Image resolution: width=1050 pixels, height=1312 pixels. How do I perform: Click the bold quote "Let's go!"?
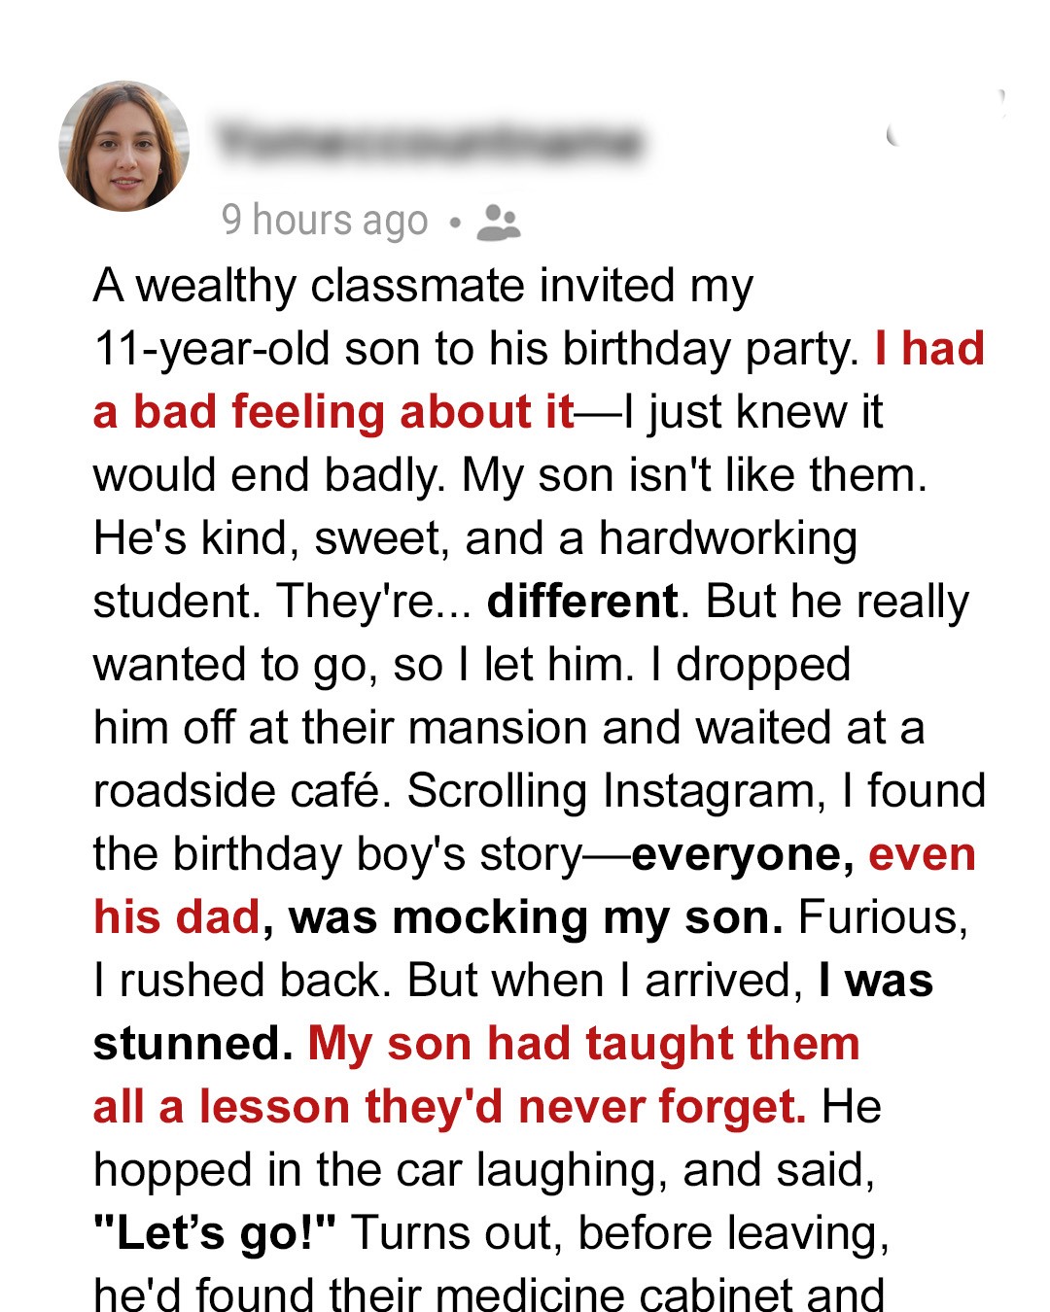[x=215, y=1233]
